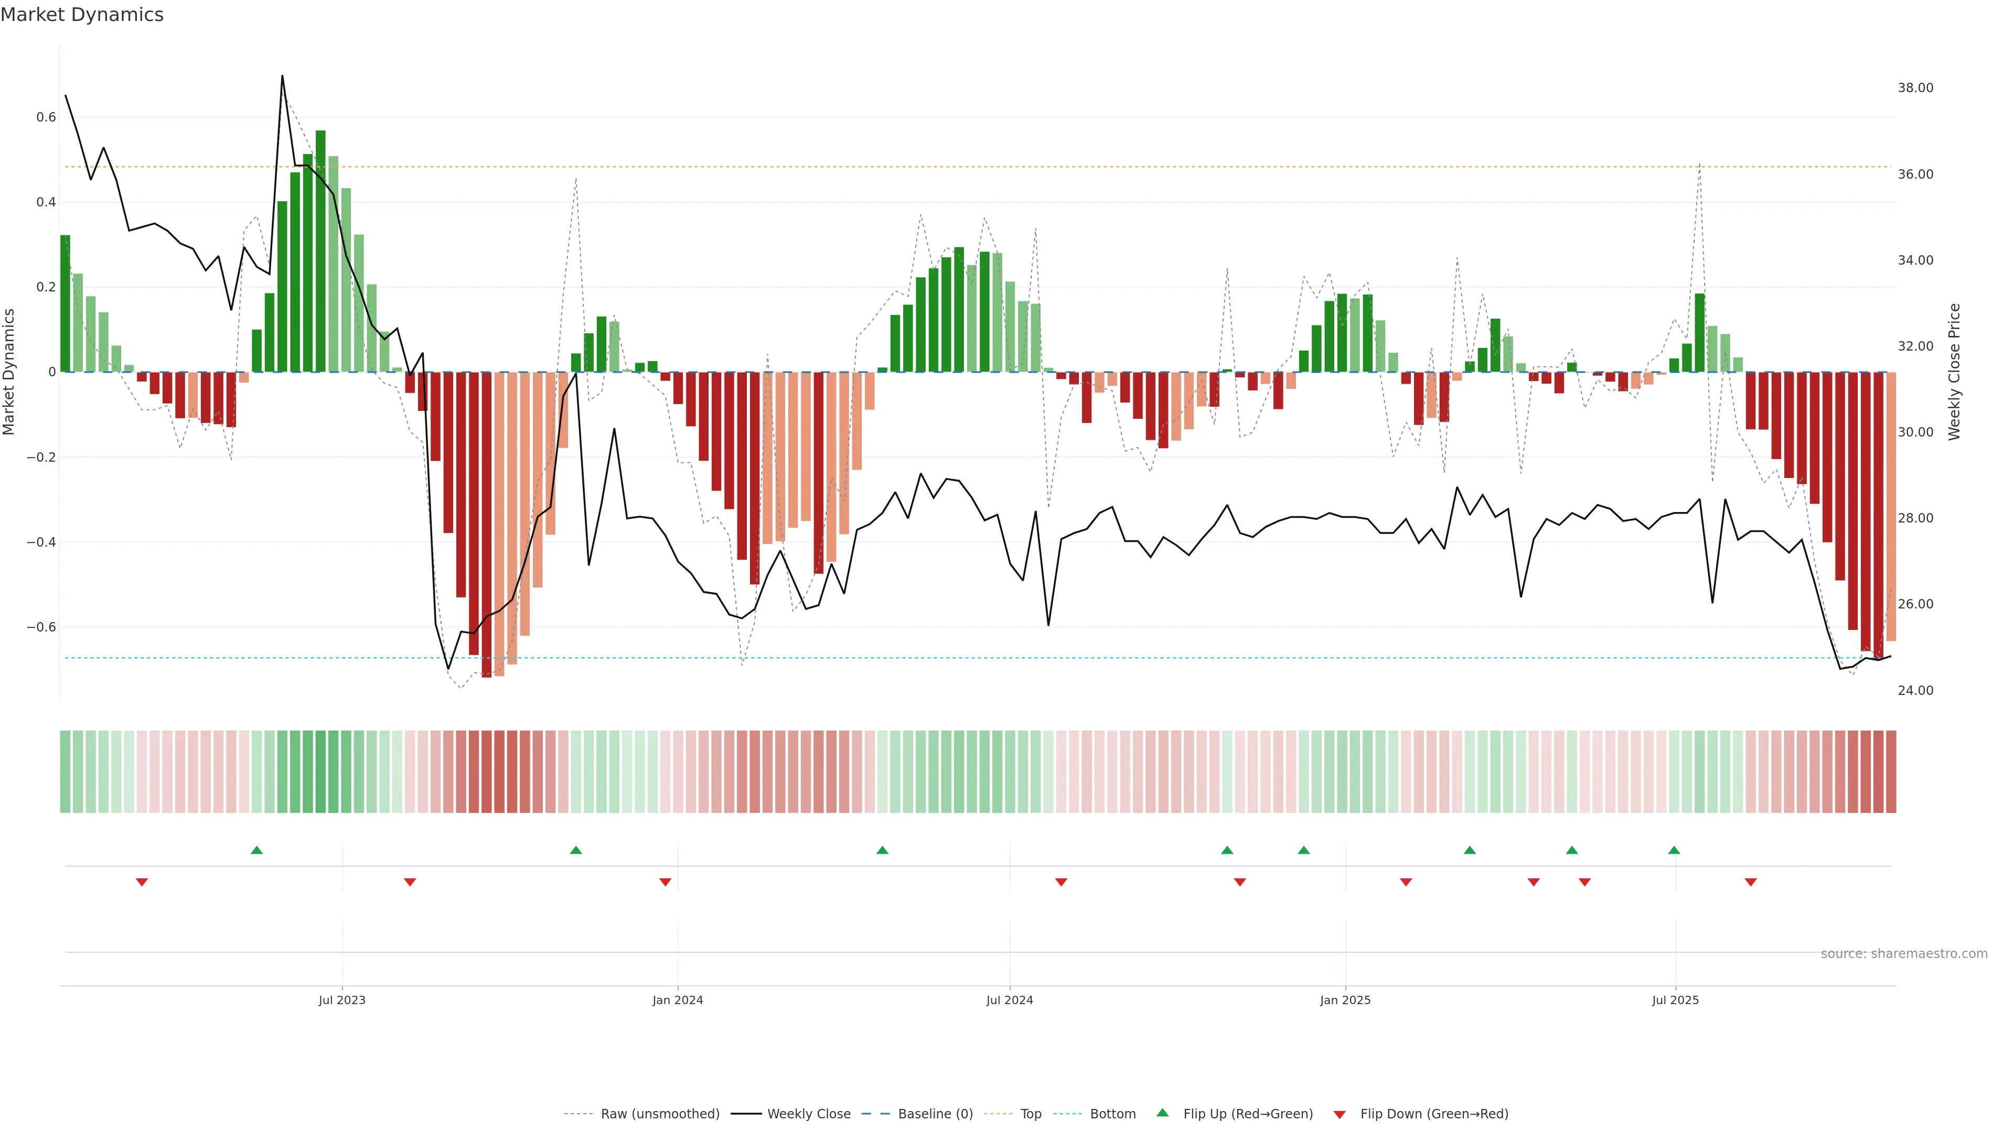
Task: Click the red Flip Down triangle in legend
Action: point(1340,1114)
